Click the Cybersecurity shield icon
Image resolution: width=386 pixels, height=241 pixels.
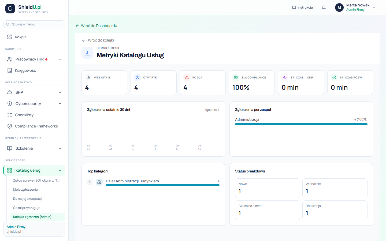click(x=10, y=104)
